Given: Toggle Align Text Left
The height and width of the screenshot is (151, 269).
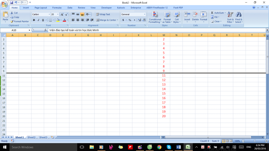Looking at the screenshot, I should (73, 20).
